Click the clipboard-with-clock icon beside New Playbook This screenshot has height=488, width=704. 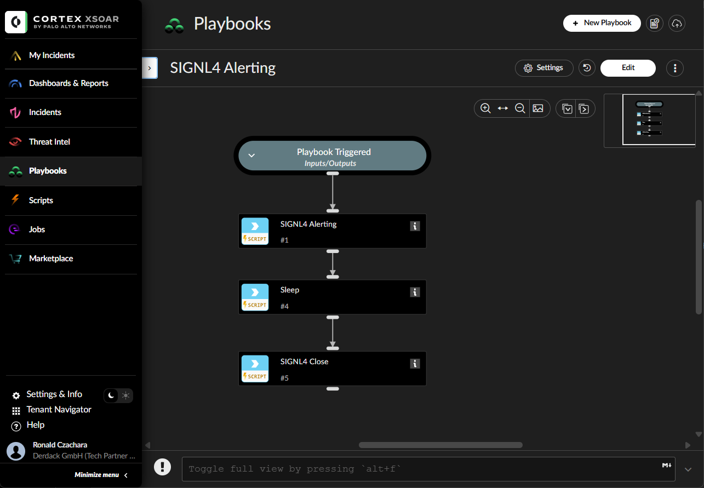point(655,23)
